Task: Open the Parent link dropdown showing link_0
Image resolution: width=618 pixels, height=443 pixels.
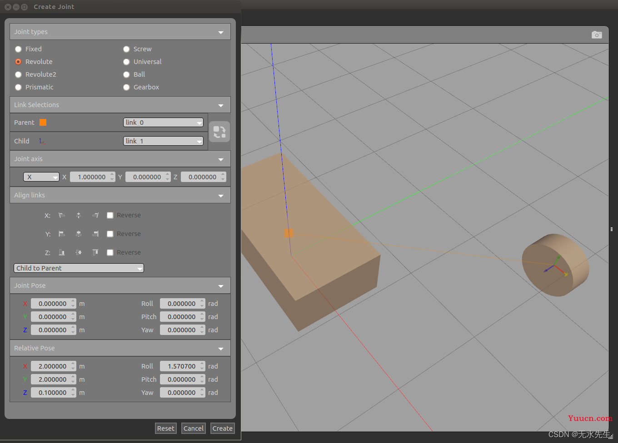Action: (x=163, y=123)
